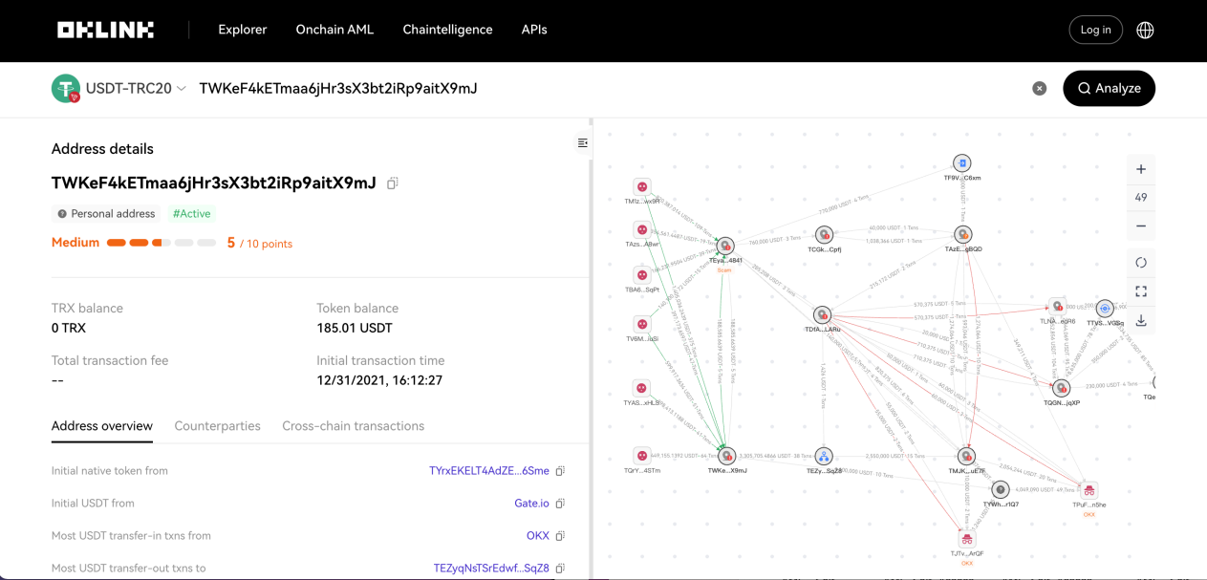Select the TDtA...LARu graph node
The width and height of the screenshot is (1207, 580).
pyautogui.click(x=822, y=315)
